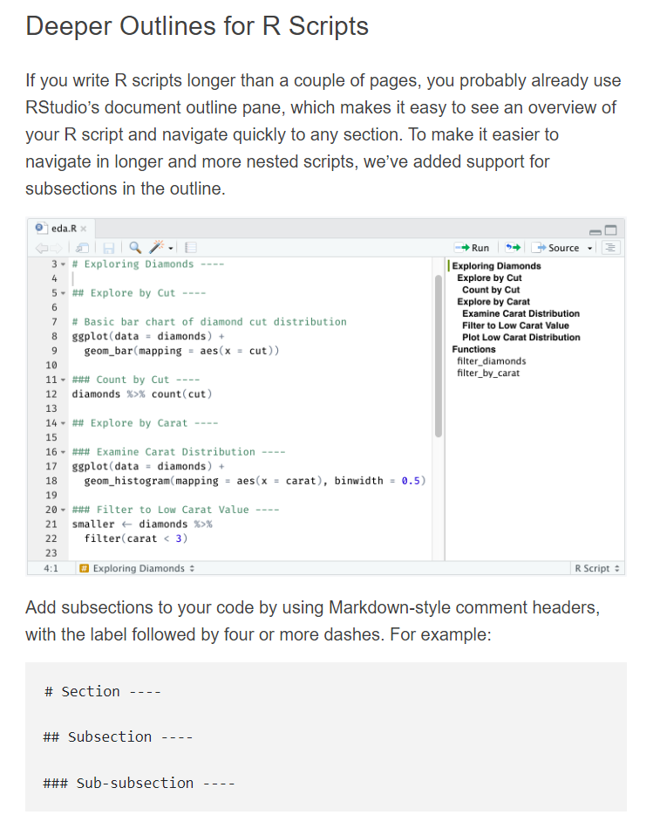Click code 'filter(carat < 3)' on line 22
The width and height of the screenshot is (660, 822).
(x=136, y=538)
